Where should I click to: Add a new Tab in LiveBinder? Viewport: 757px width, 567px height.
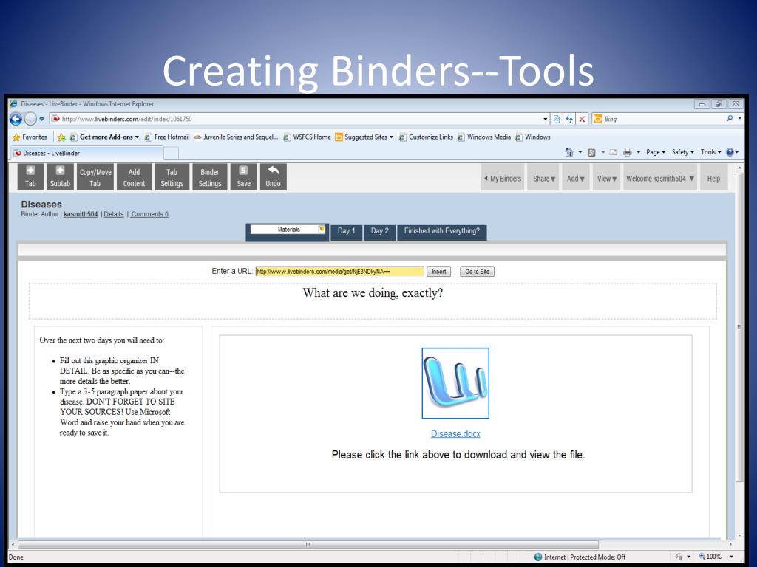click(30, 176)
